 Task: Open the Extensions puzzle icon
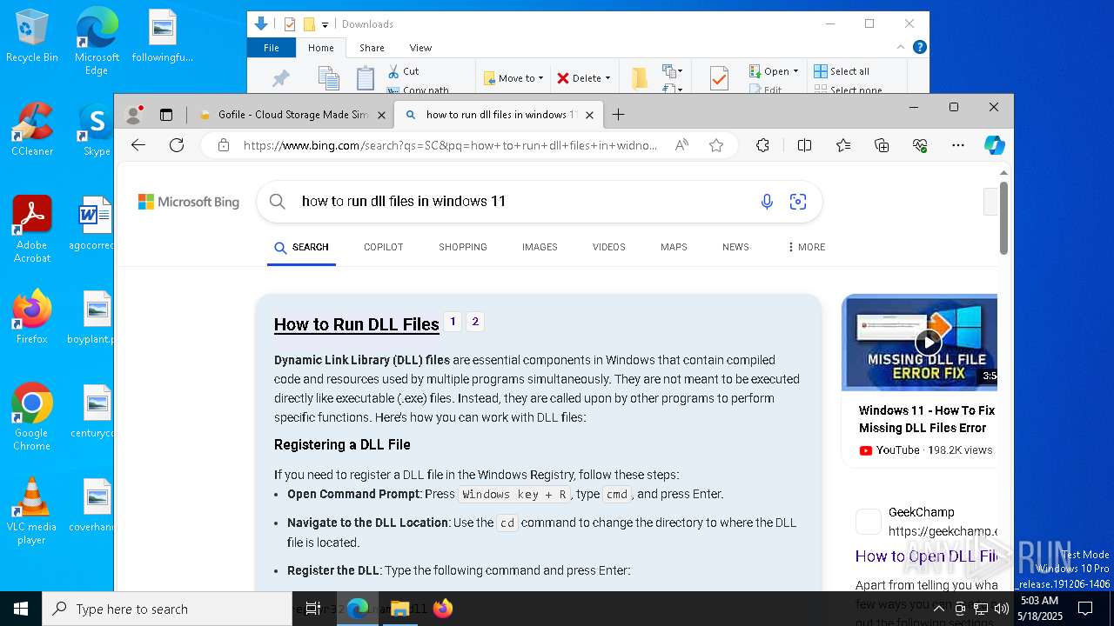coord(762,145)
